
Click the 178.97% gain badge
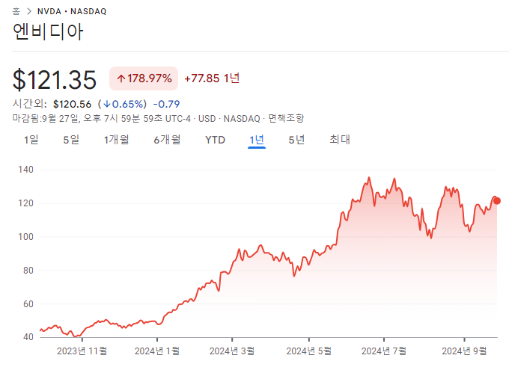click(144, 78)
